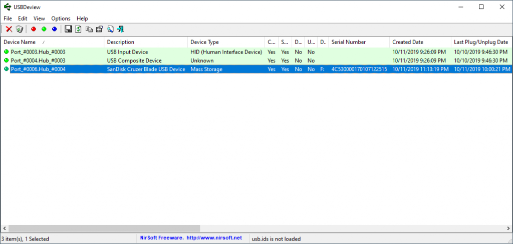This screenshot has width=513, height=244.
Task: Select the Port_#0006.Hub_#0004 row
Action: 256,69
